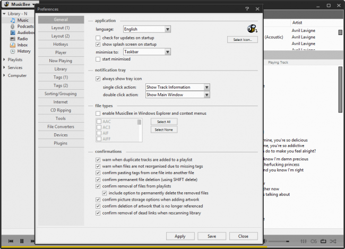Open the Plugins preferences tab
Viewport: 345px width, 249px height.
[x=61, y=143]
